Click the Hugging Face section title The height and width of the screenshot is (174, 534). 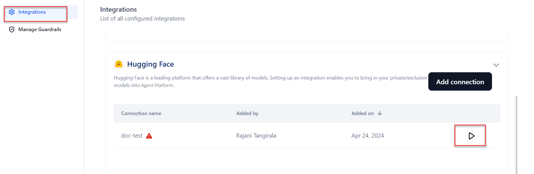click(150, 64)
